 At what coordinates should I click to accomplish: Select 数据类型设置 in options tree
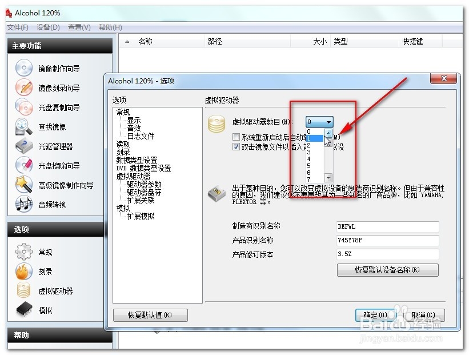tap(137, 160)
